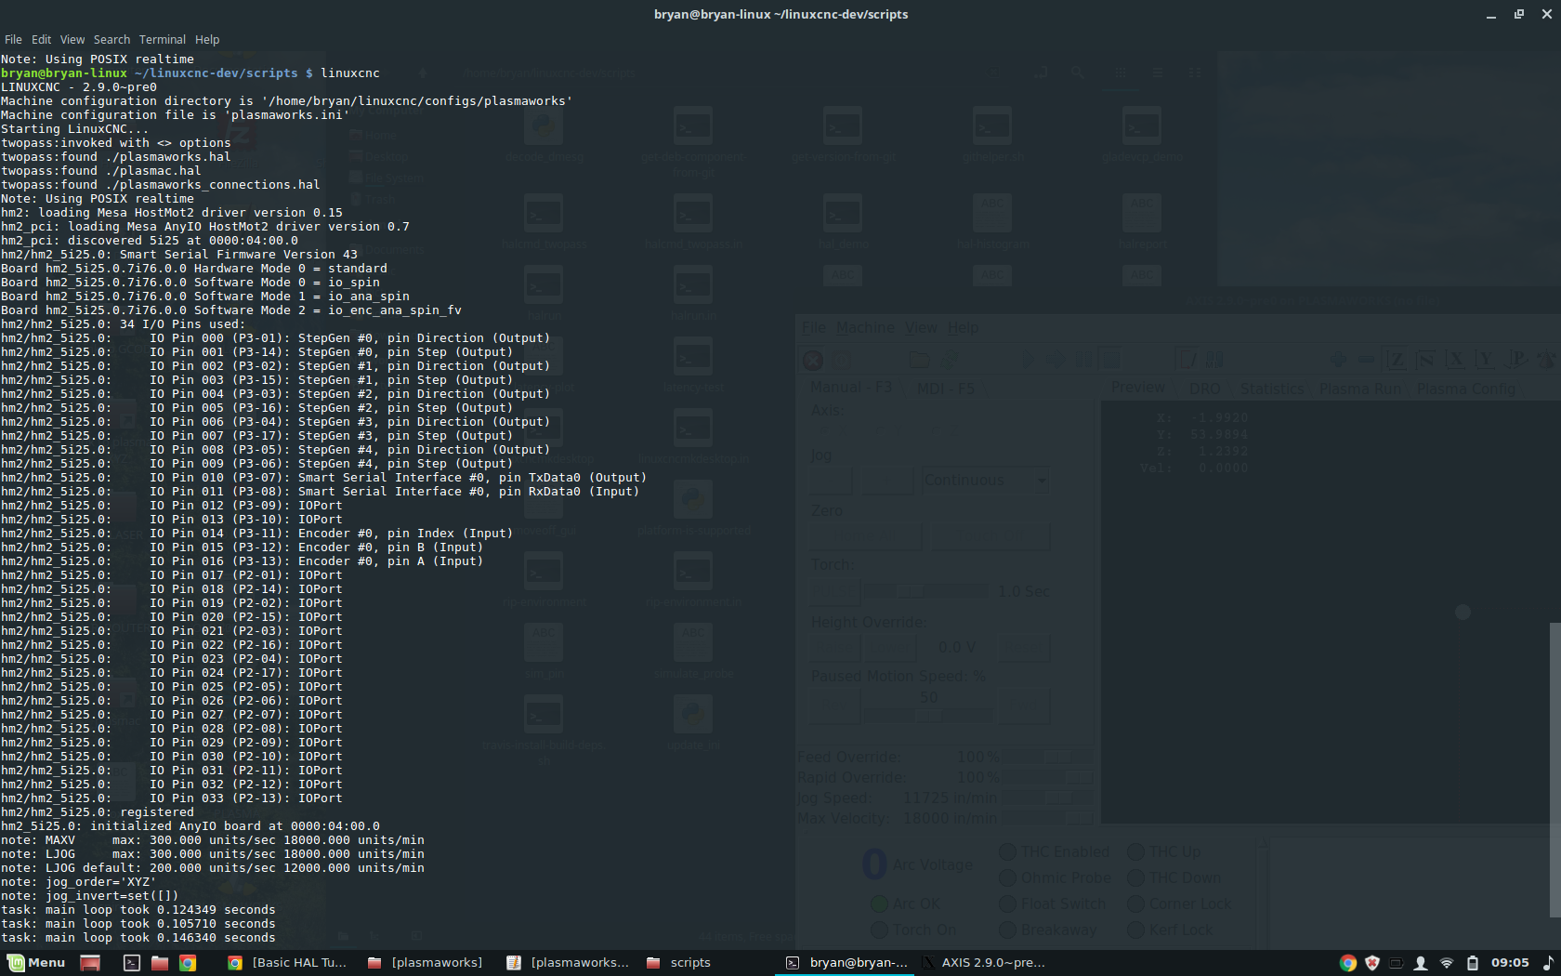The width and height of the screenshot is (1561, 976).
Task: Open the terminal View menu
Action: (72, 40)
